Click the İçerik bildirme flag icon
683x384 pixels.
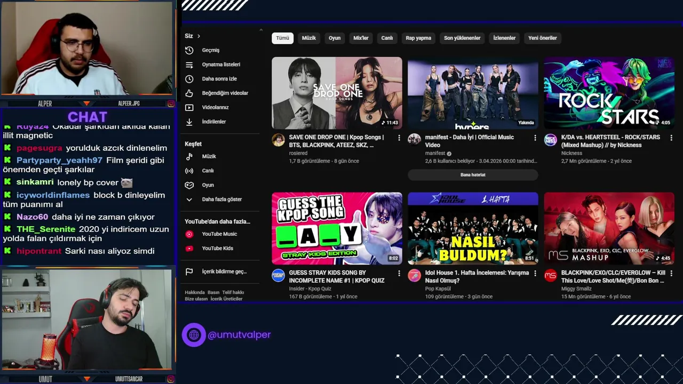(x=189, y=271)
